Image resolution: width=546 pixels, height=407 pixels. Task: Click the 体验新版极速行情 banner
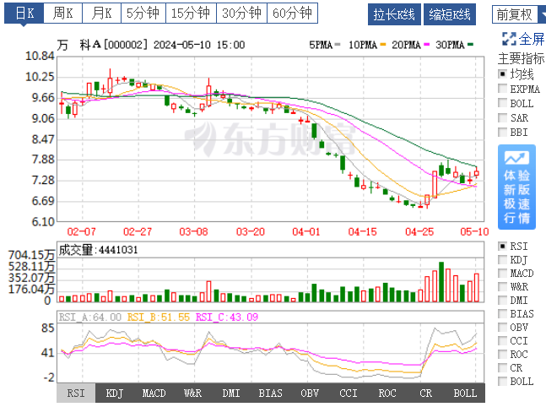point(516,187)
